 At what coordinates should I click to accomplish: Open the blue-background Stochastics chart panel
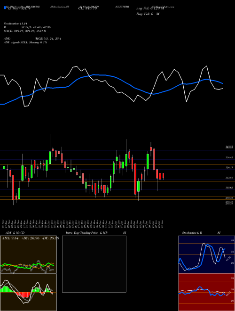[206, 254]
